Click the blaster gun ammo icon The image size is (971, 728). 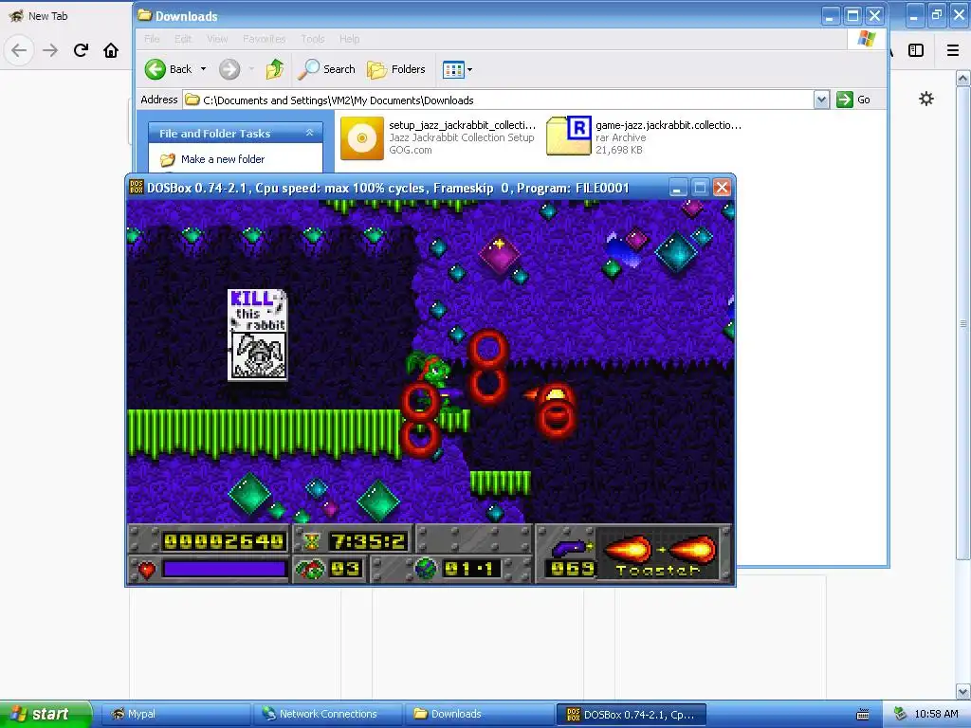(571, 547)
